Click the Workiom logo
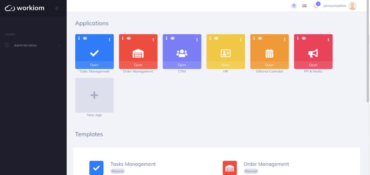Screen dimensions: 370x175 [25, 8]
